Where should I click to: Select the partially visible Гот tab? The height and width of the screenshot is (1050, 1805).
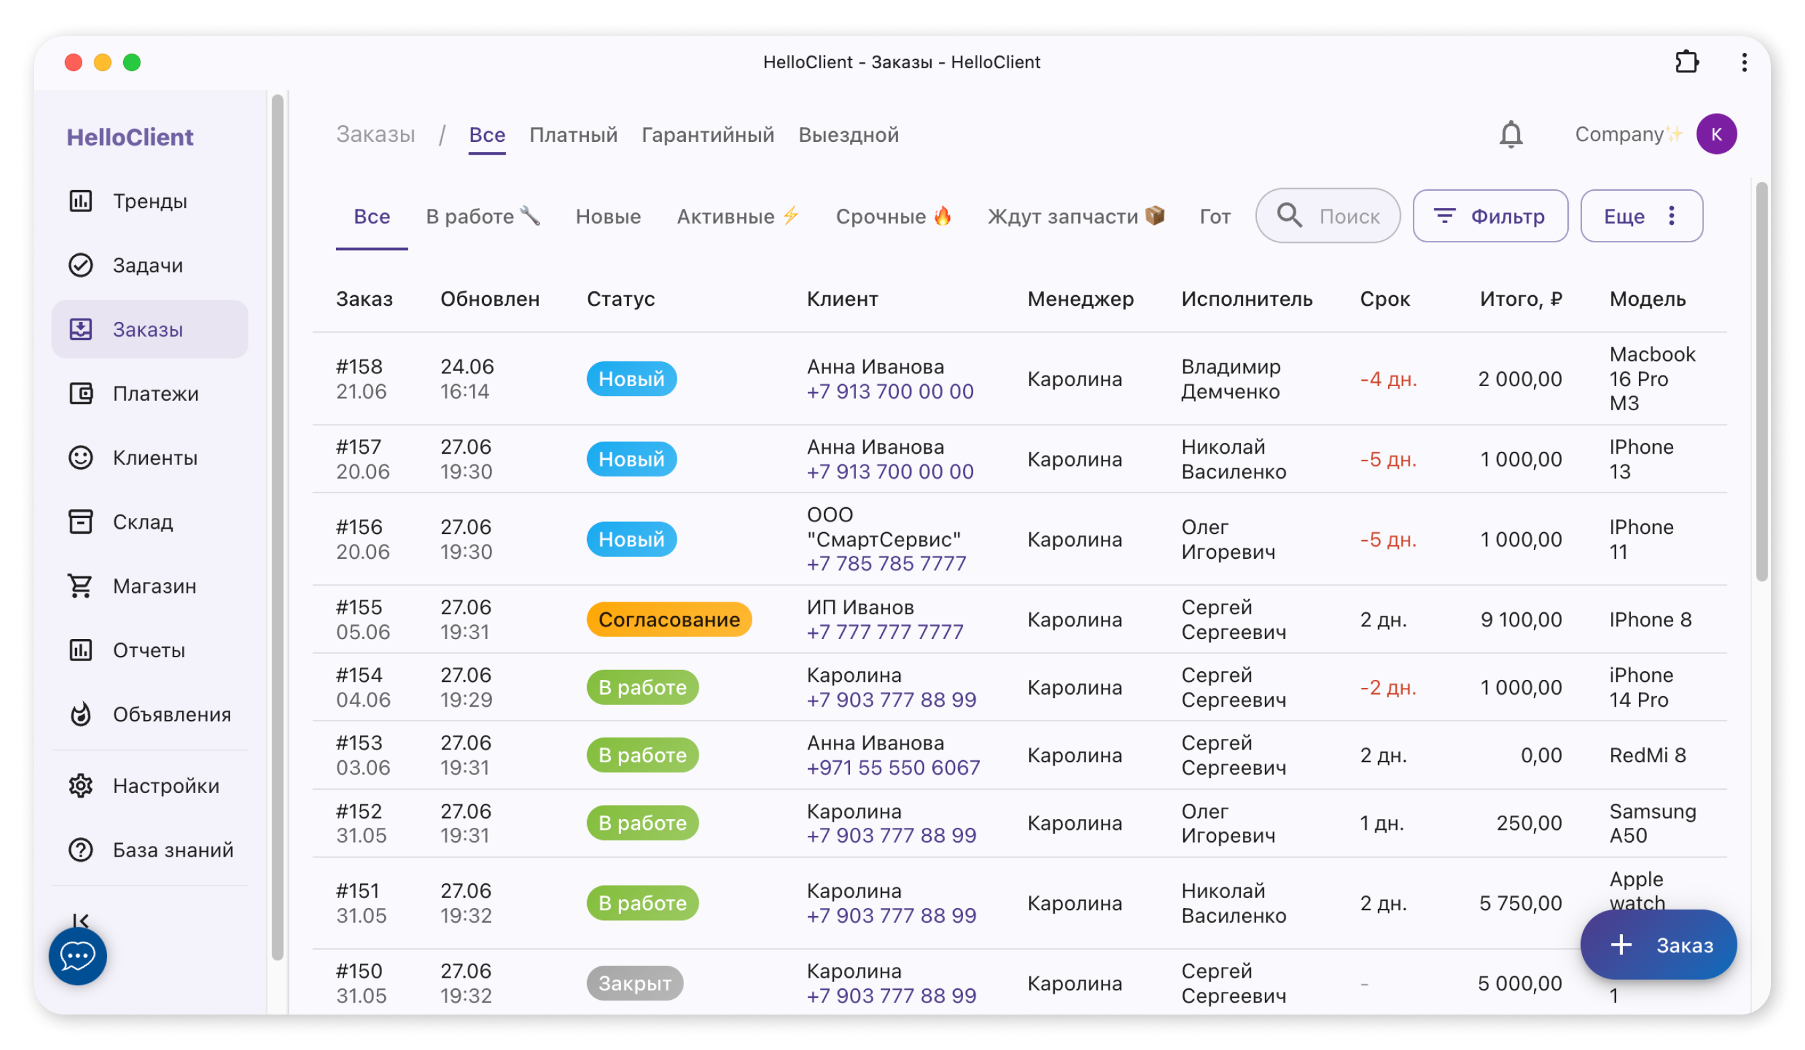click(x=1215, y=216)
